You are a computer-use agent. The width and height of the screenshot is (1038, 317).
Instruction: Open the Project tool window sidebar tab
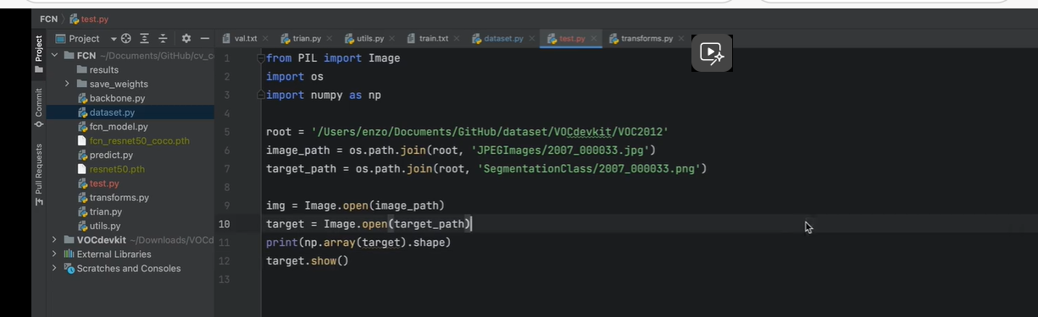(39, 54)
